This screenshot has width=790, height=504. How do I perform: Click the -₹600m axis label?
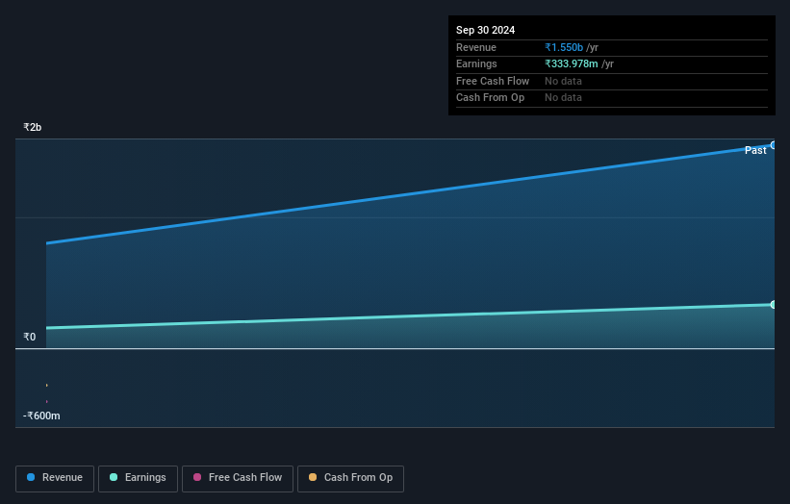41,416
